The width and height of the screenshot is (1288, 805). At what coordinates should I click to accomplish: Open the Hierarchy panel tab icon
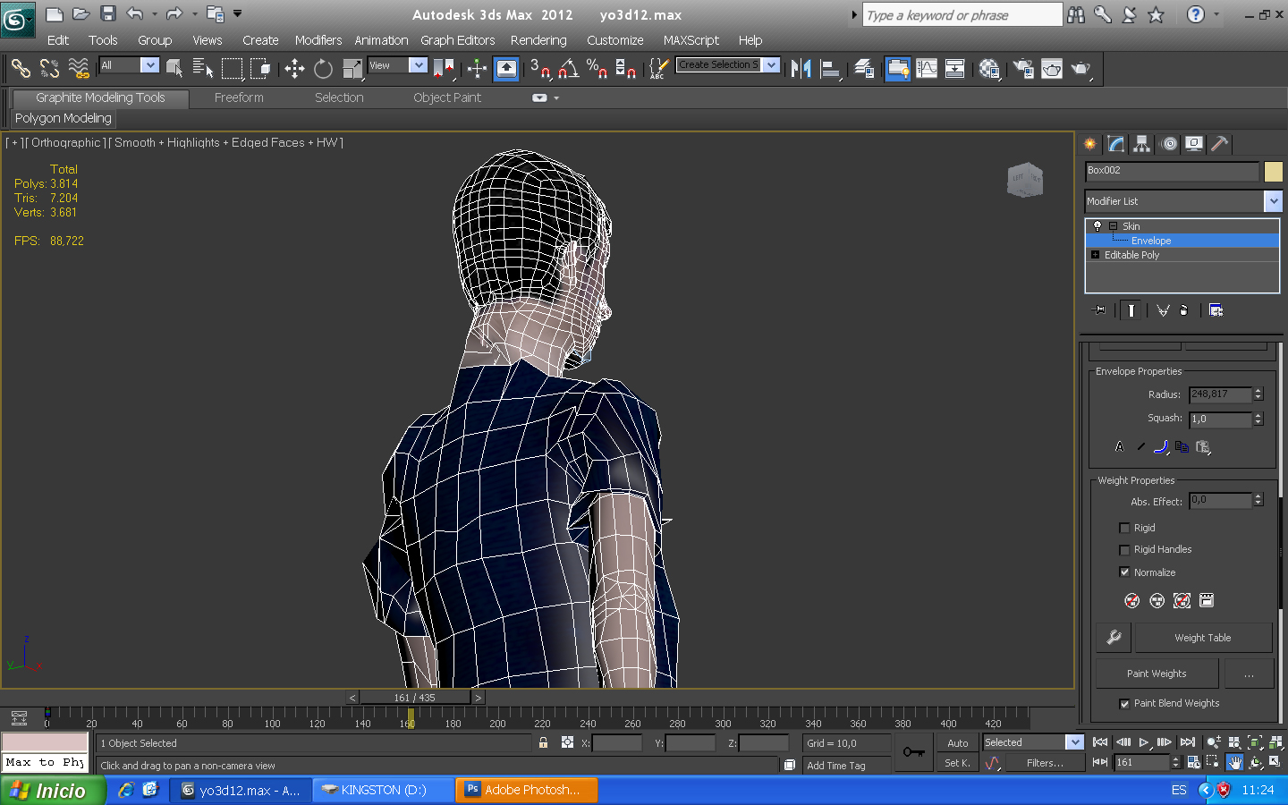point(1141,144)
